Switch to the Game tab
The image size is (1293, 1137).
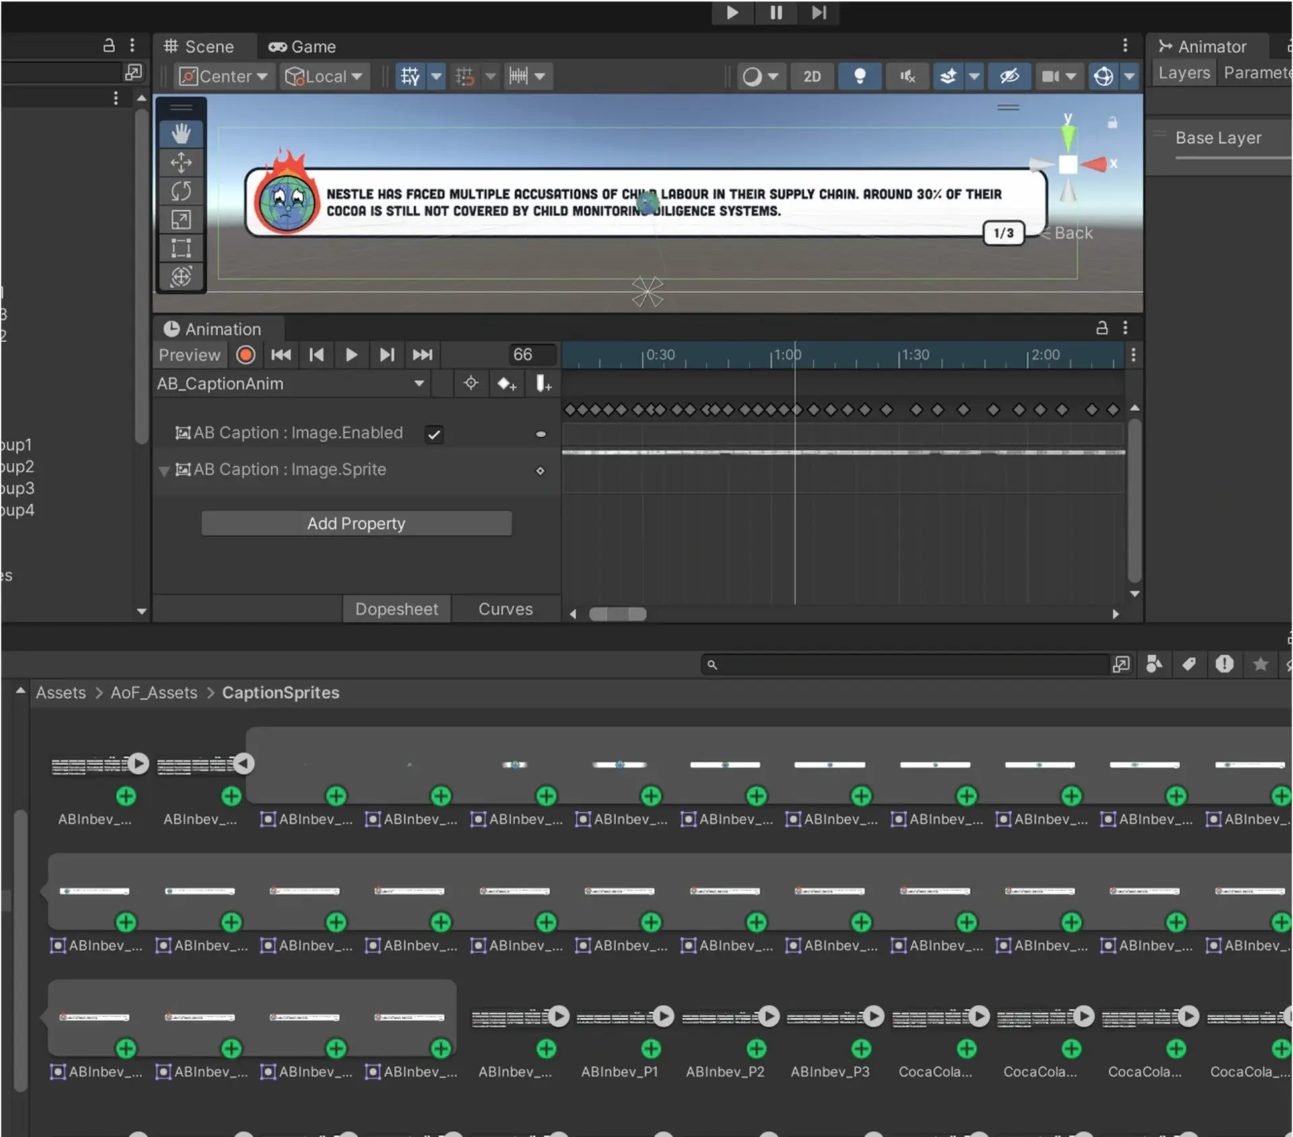pos(302,46)
